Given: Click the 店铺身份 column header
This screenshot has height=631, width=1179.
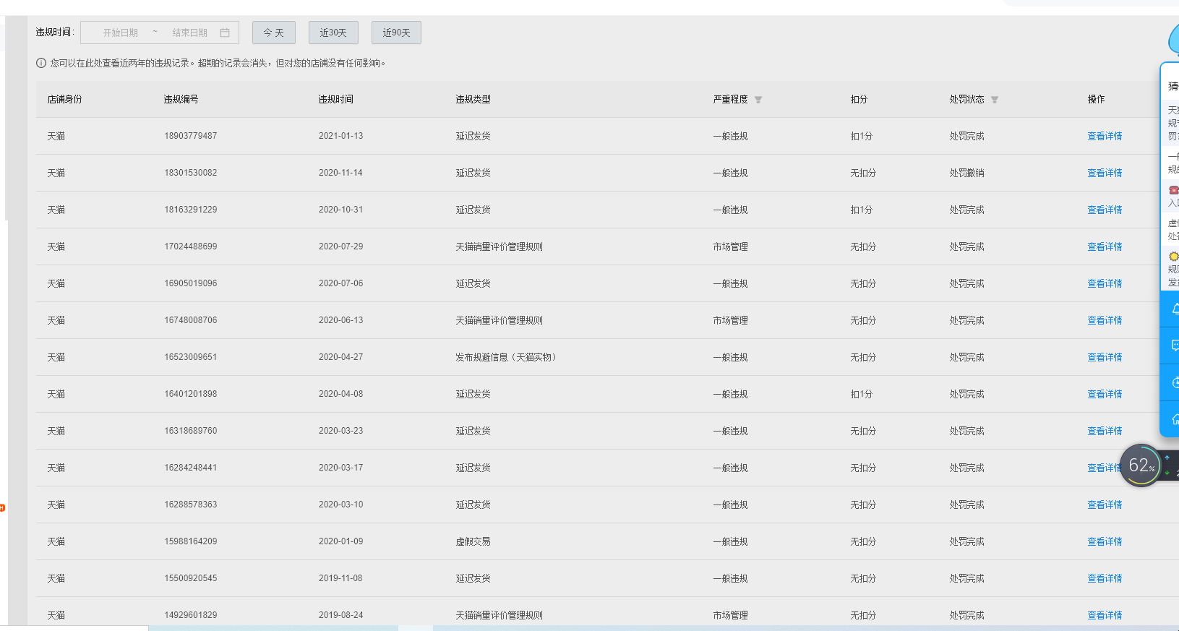Looking at the screenshot, I should pos(64,99).
